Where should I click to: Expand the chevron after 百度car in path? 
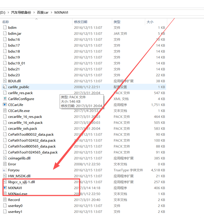[x=52, y=13]
